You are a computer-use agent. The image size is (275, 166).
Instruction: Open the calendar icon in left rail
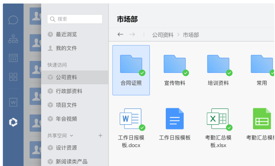[x=13, y=58]
